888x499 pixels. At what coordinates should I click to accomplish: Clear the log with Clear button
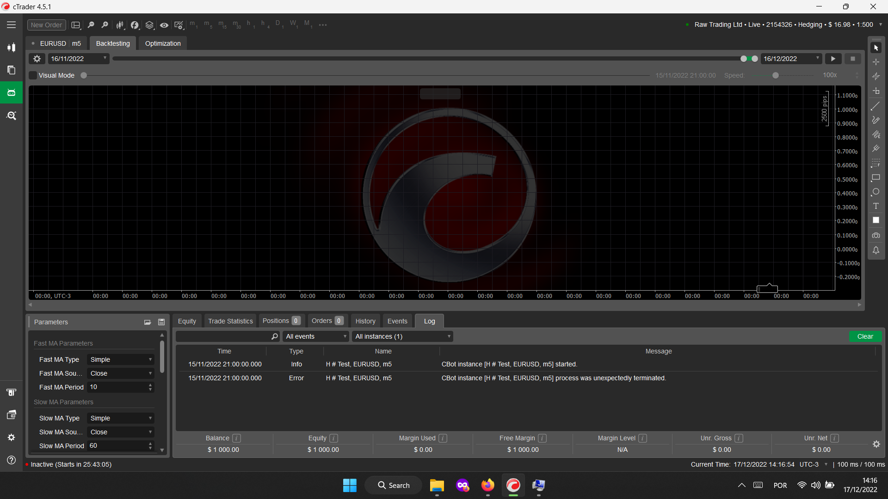pos(865,336)
